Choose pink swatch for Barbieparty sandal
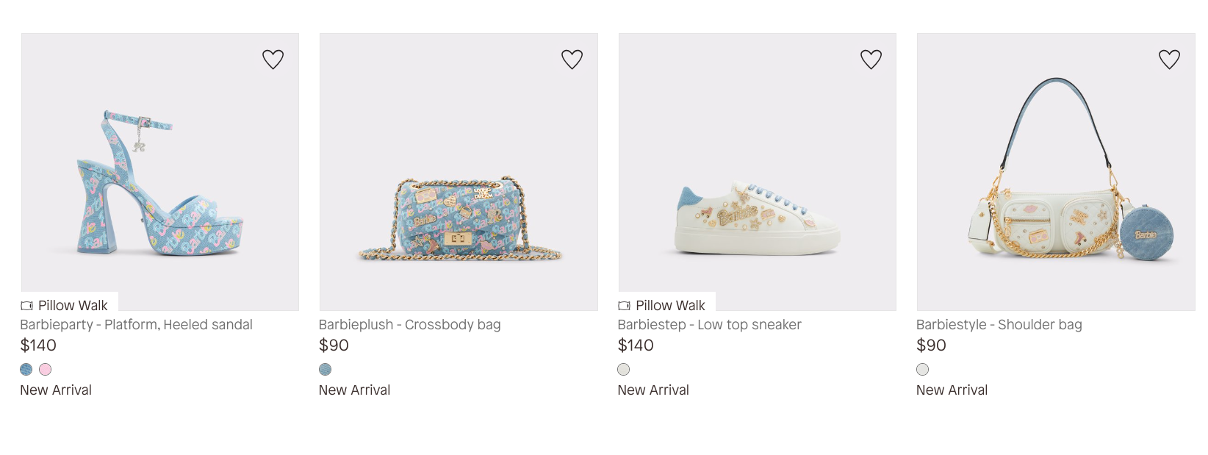Image resolution: width=1208 pixels, height=455 pixels. [46, 370]
